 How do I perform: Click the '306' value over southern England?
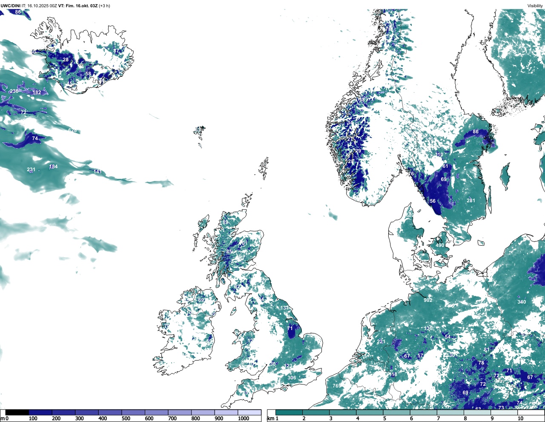tap(292, 378)
